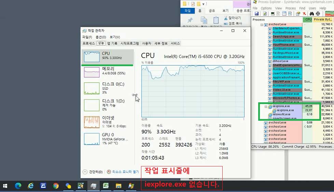Open Process menu in Process Explorer
This screenshot has width=334, height=192.
[291, 8]
